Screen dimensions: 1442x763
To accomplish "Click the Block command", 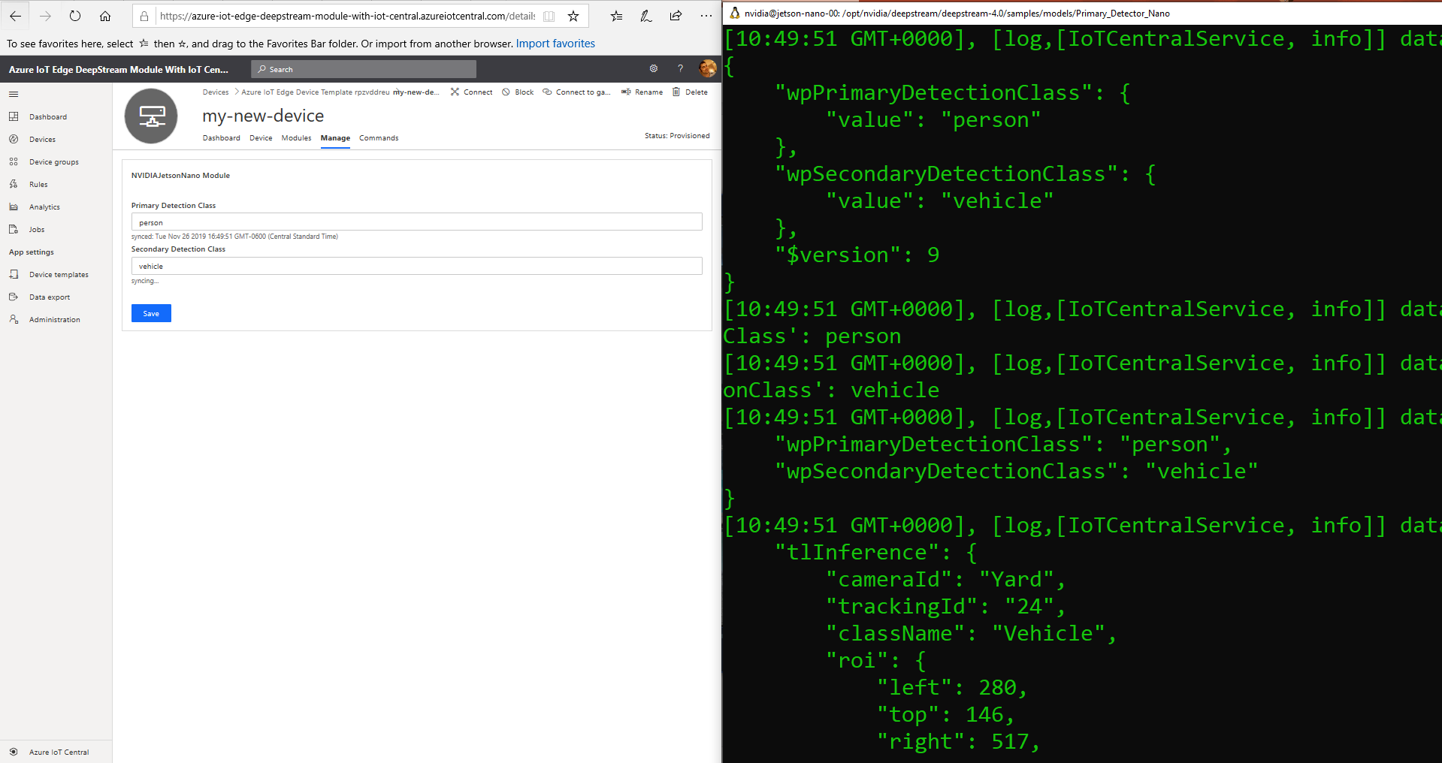I will coord(518,92).
